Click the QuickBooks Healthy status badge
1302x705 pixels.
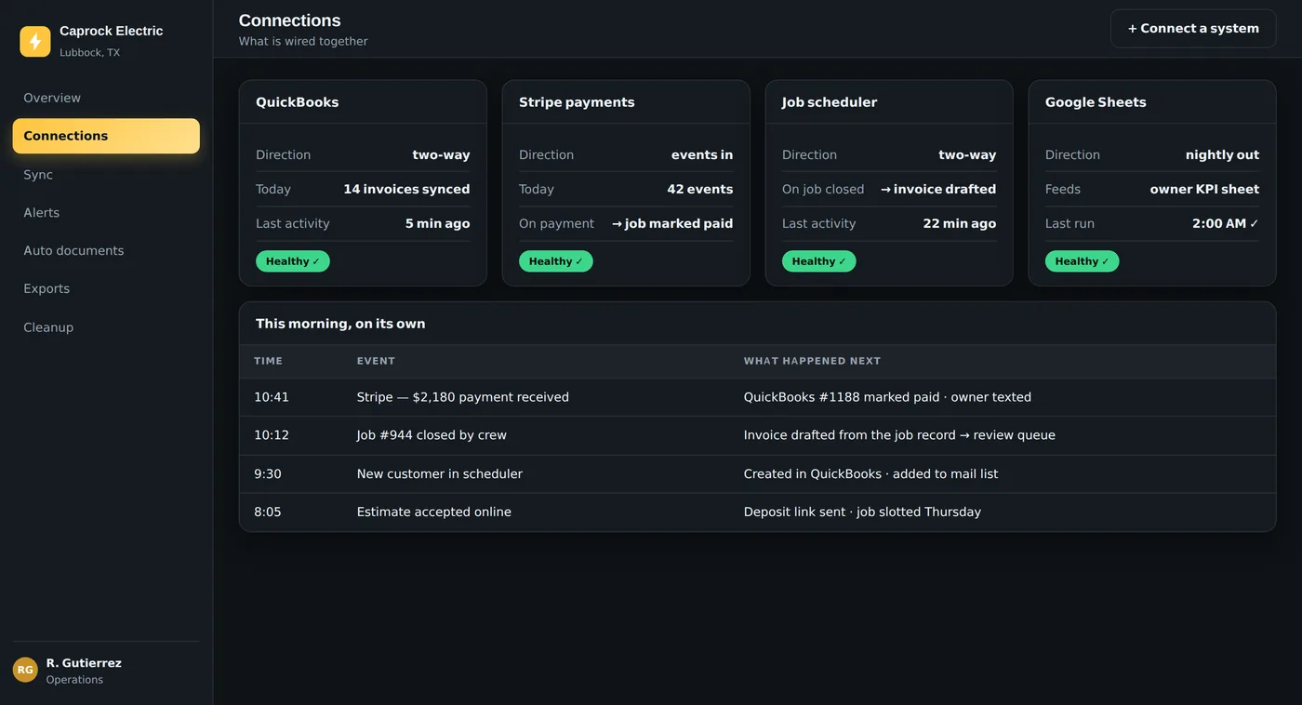point(293,261)
